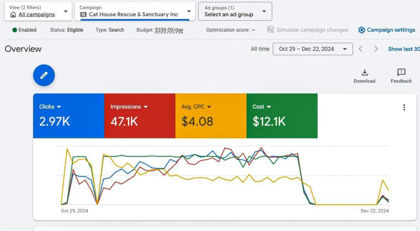
Task: Go to the previous date range arrow
Action: click(x=361, y=49)
